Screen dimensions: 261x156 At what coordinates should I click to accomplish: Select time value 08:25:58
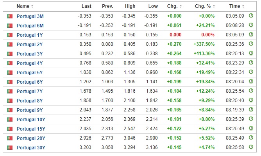[235, 147]
